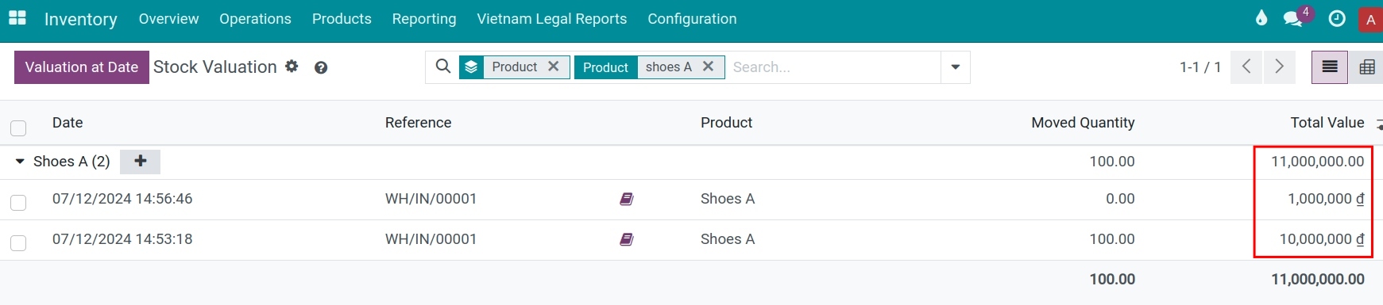This screenshot has width=1383, height=305.
Task: Click Valuation at Date button
Action: [x=82, y=67]
